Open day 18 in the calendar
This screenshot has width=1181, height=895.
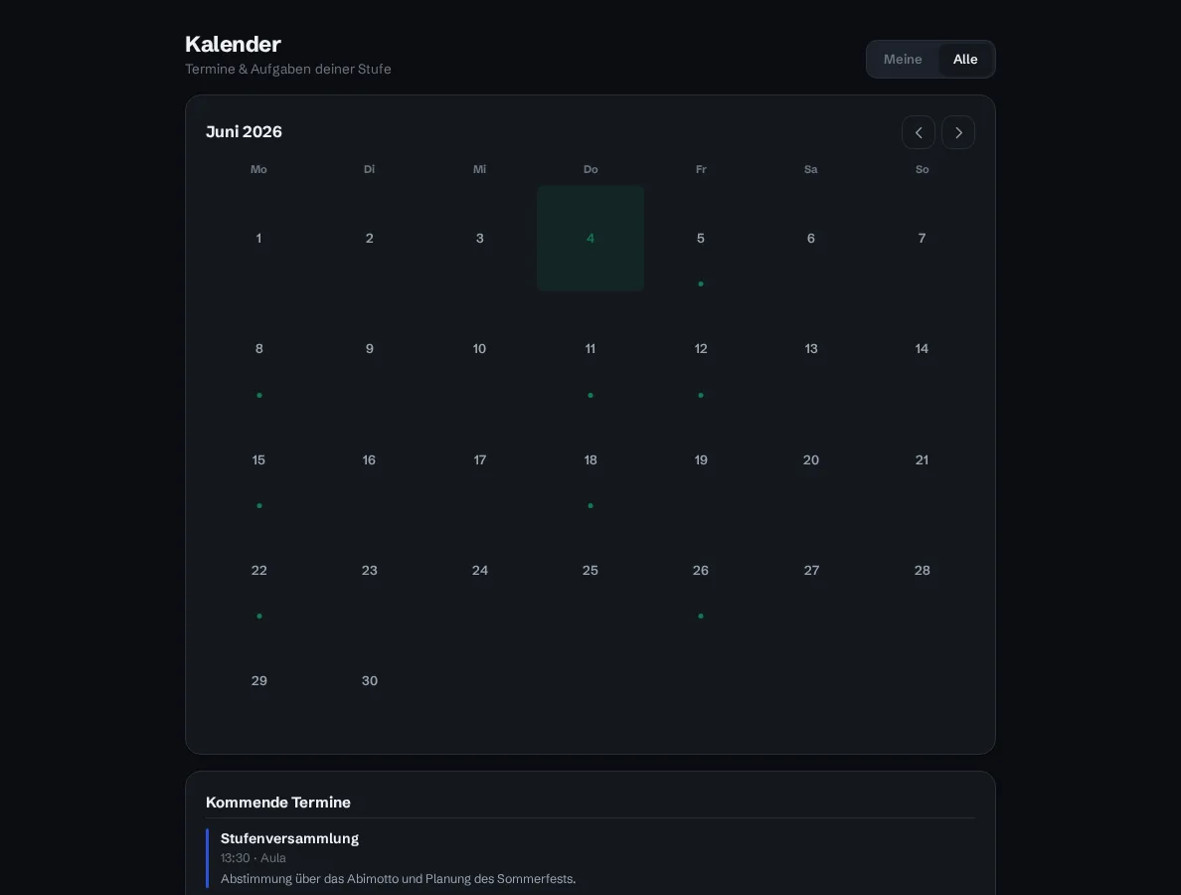pyautogui.click(x=590, y=459)
